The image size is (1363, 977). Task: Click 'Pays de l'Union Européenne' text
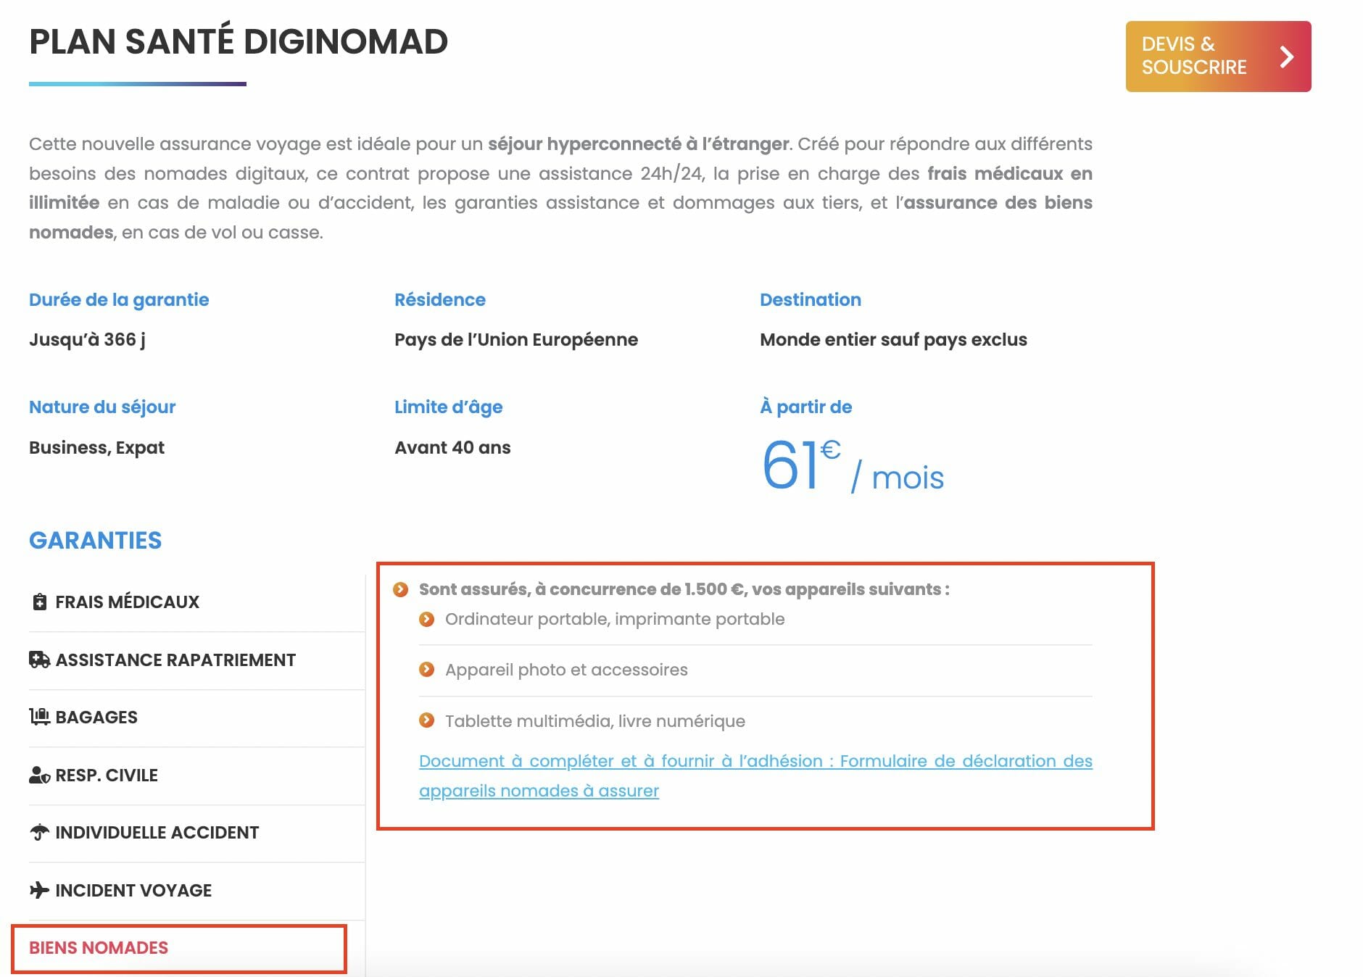pyautogui.click(x=516, y=340)
